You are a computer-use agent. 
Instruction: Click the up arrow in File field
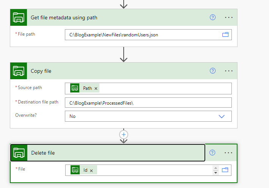(216, 168)
